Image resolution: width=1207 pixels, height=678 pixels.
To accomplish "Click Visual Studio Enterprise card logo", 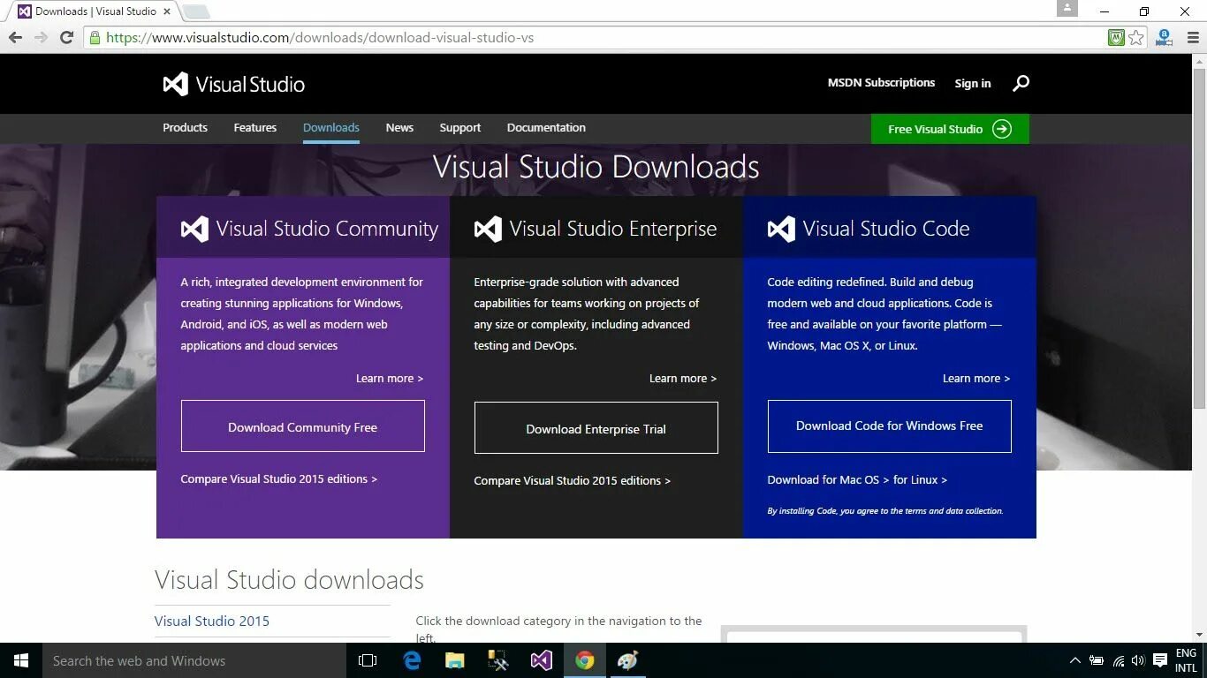I will 488,230.
